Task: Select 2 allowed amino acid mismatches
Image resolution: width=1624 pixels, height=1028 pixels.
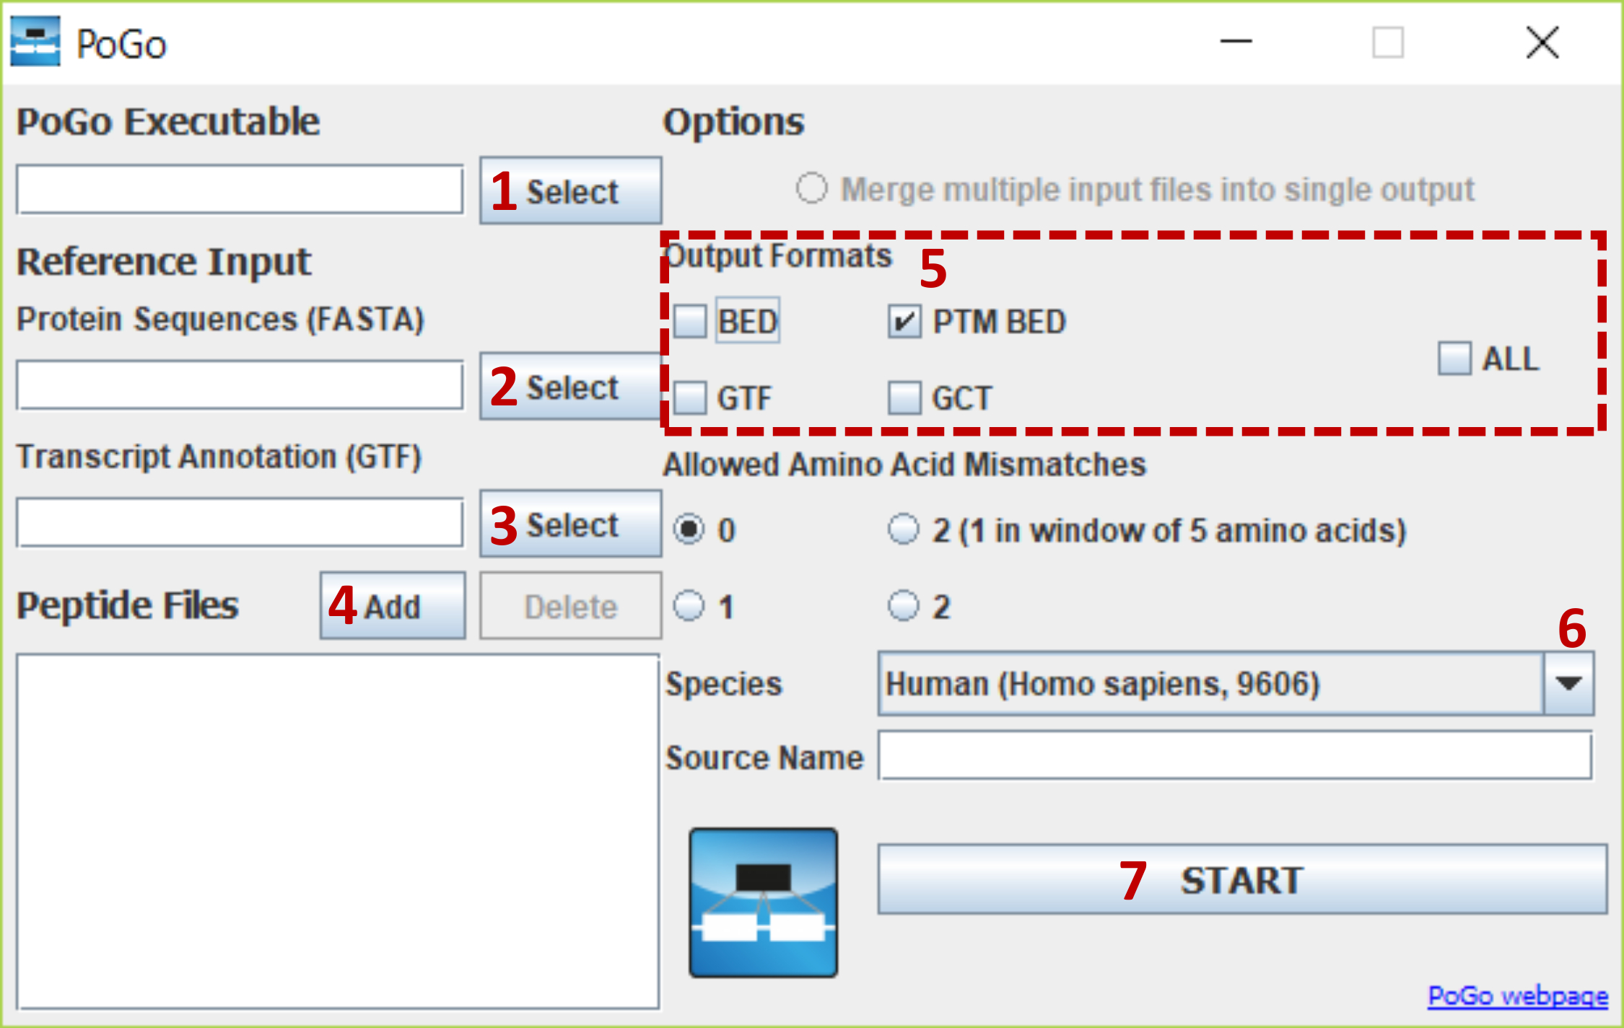Action: pos(903,606)
